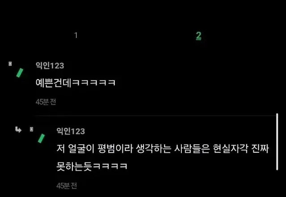Click the reply arrow icon on the nested comment
The image size is (286, 197).
pyautogui.click(x=18, y=130)
